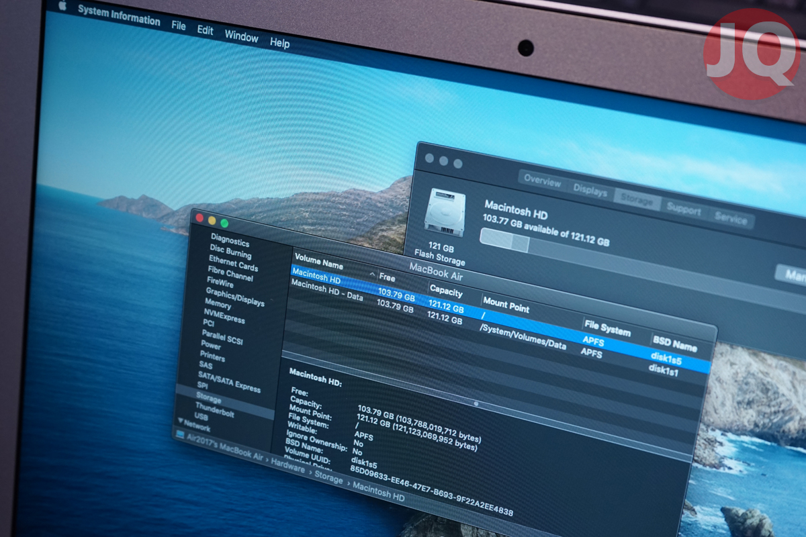
Task: Click the computer icon in the path bar
Action: tap(180, 434)
